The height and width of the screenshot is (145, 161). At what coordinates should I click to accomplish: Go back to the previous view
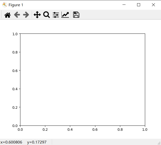(17, 15)
